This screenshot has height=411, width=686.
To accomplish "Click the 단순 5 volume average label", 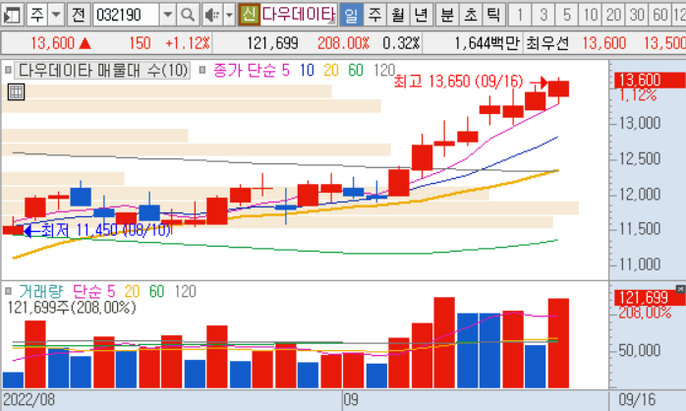I will pos(93,291).
